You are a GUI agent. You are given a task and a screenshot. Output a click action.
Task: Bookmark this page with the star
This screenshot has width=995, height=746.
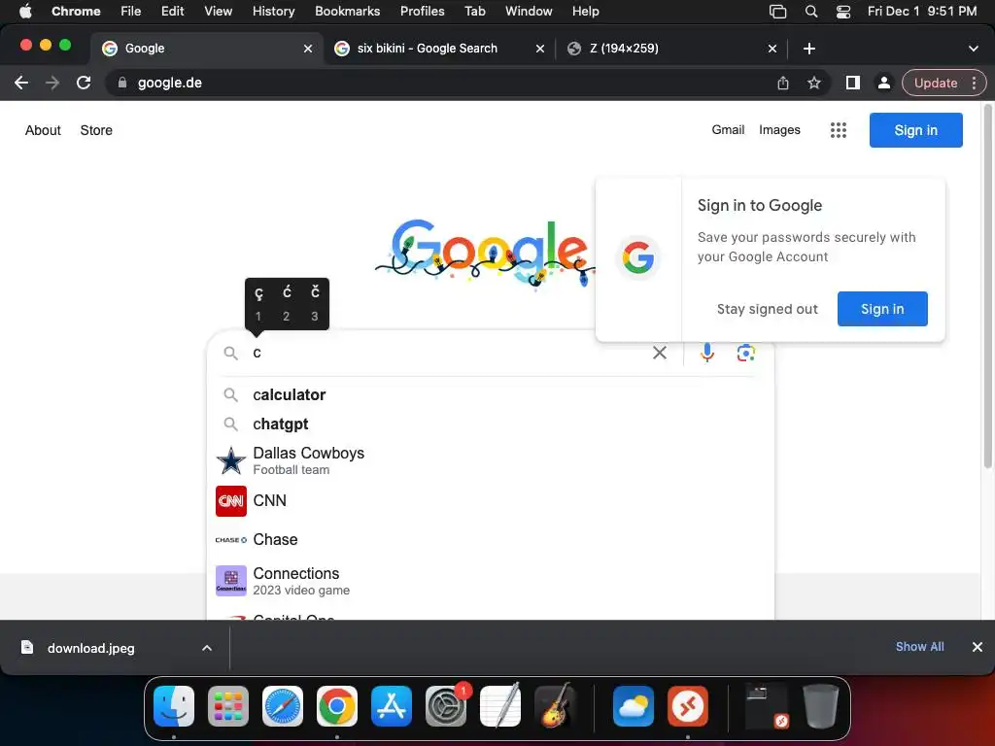coord(814,83)
